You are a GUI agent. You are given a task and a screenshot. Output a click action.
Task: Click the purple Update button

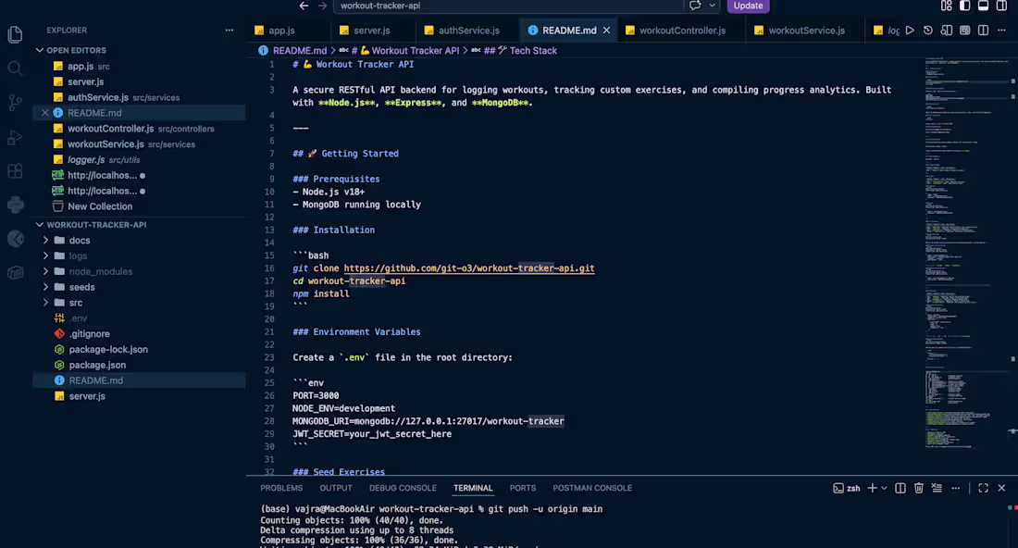click(748, 6)
